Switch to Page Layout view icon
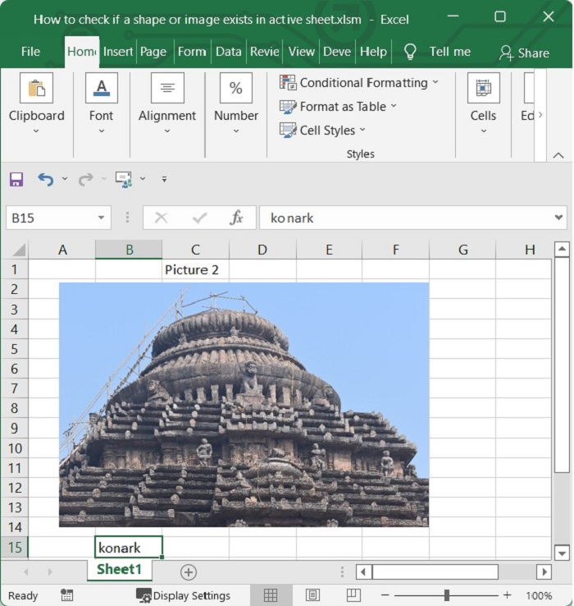The image size is (574, 606). click(312, 595)
